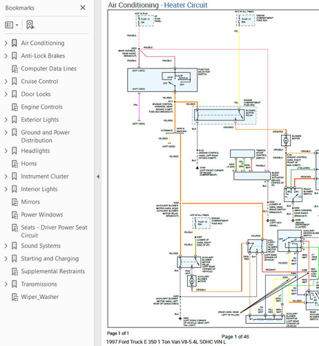Open the Horns bookmark

pyautogui.click(x=29, y=163)
